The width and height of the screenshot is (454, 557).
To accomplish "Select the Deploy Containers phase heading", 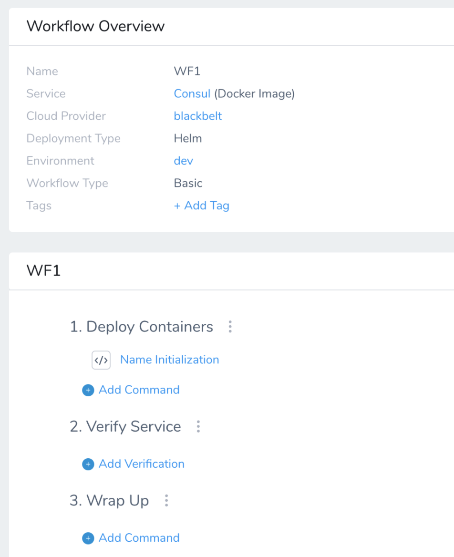I will 141,327.
